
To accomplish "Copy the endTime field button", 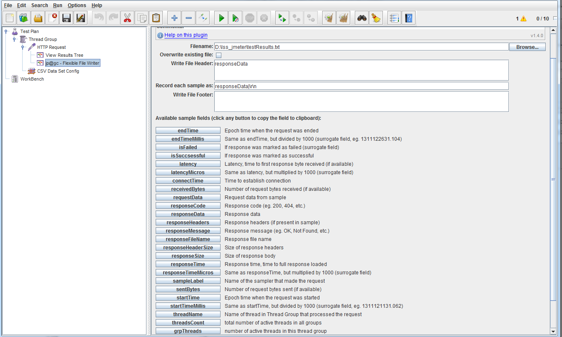I will 188,131.
